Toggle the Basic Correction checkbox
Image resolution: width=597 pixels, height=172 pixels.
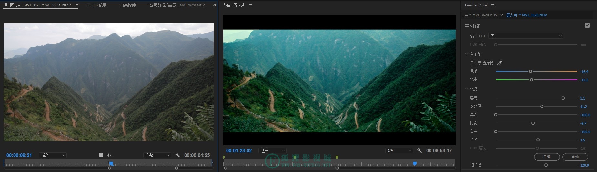pyautogui.click(x=587, y=25)
